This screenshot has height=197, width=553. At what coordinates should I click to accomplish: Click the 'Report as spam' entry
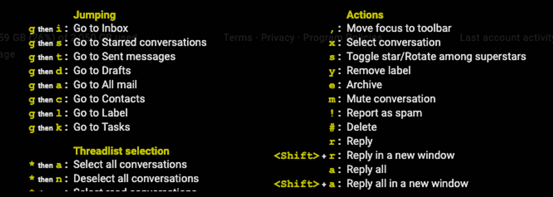(x=384, y=113)
